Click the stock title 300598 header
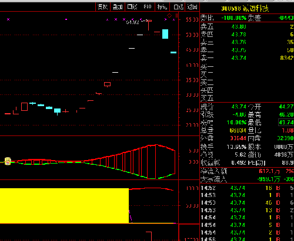The image size is (294, 241). 245,9
